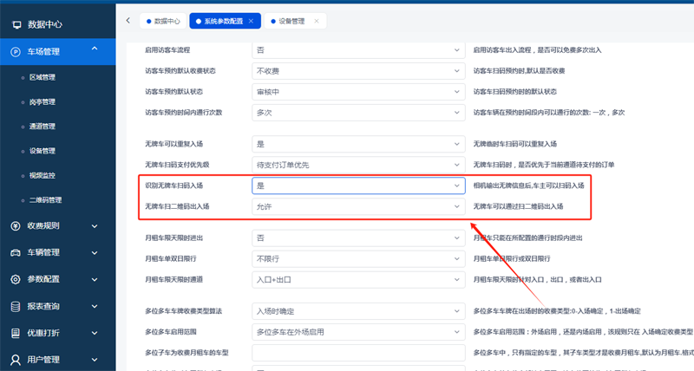Click description 访客车扫码预约时的默认状态
694x371 pixels.
click(x=515, y=92)
